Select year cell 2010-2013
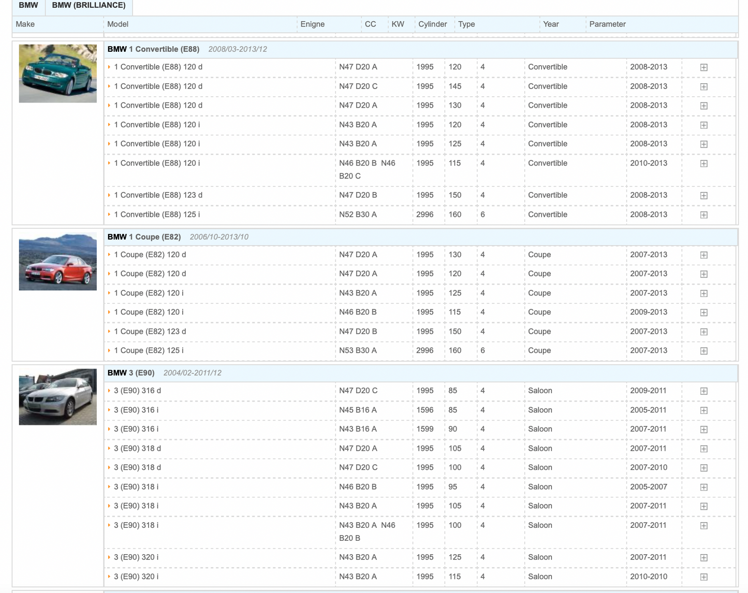This screenshot has height=593, width=748. [649, 163]
